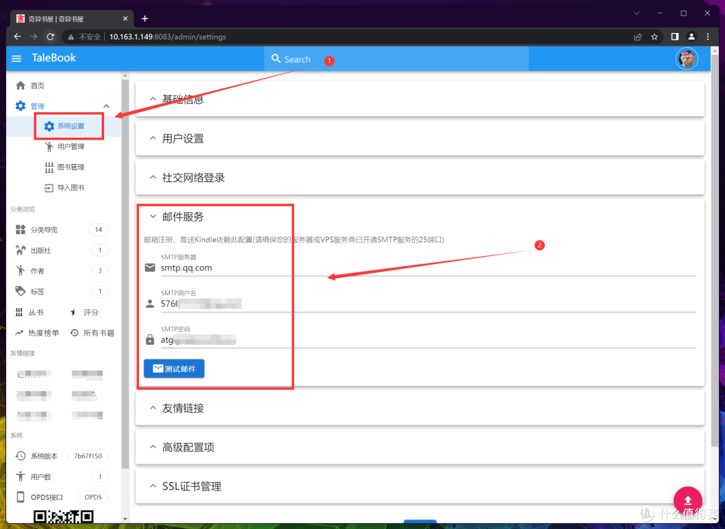The image size is (725, 529).
Task: Click the 导入图书 import icon
Action: click(x=48, y=188)
